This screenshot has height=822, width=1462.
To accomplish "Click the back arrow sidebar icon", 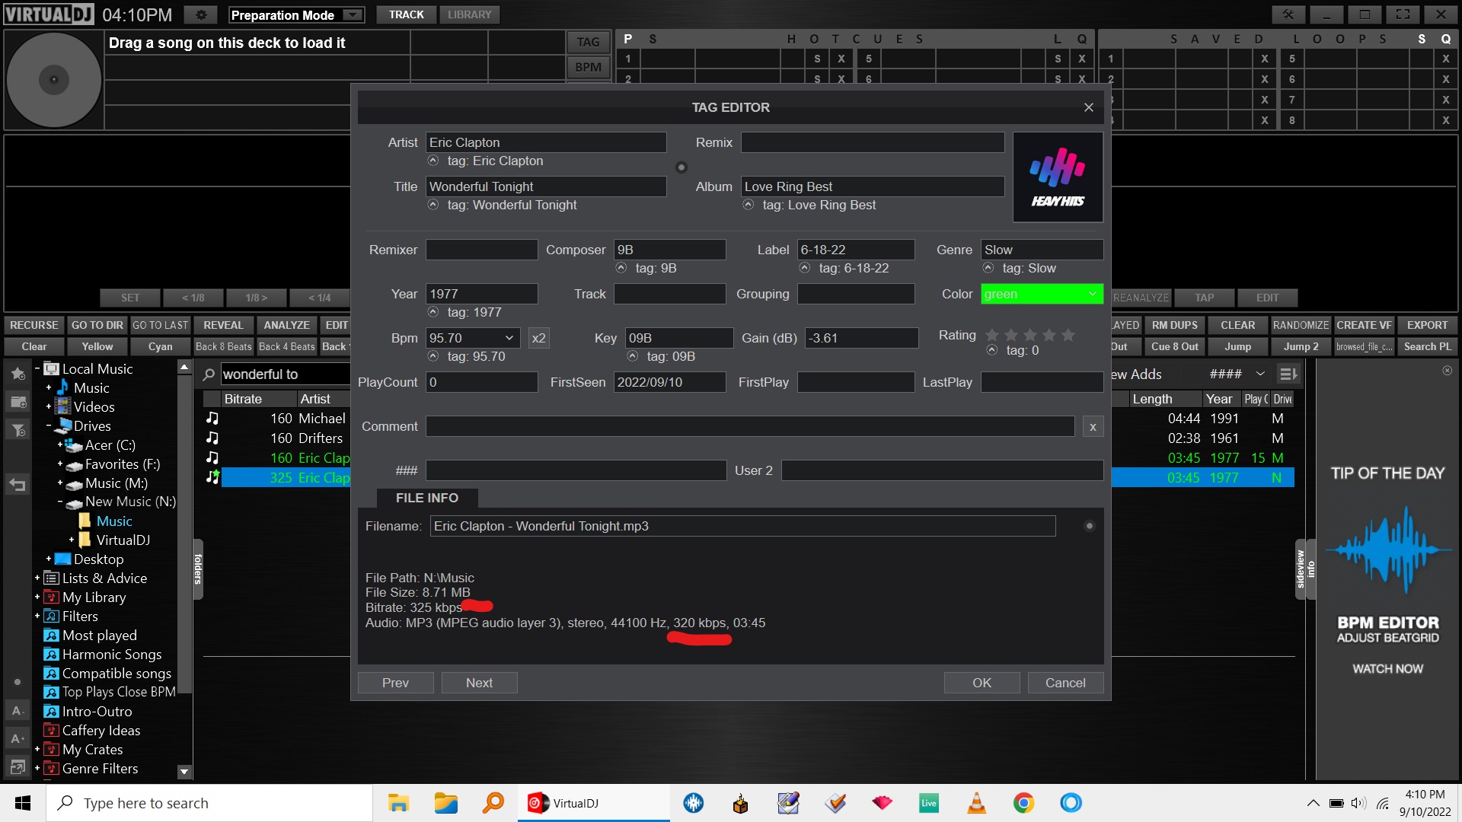I will 18,484.
